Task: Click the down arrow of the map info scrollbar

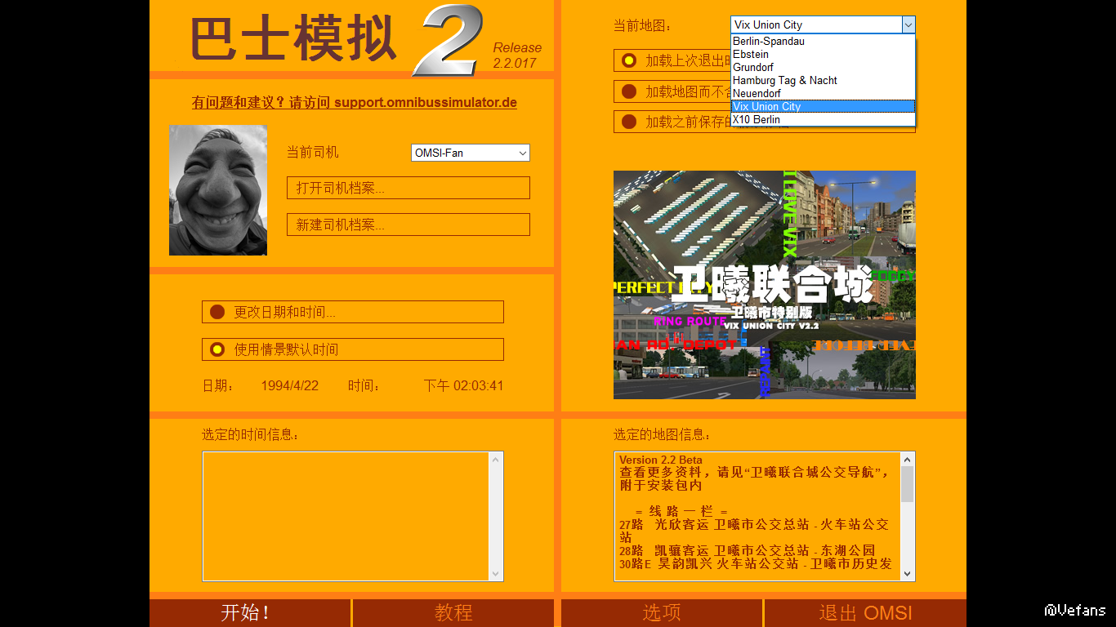Action: coord(908,574)
